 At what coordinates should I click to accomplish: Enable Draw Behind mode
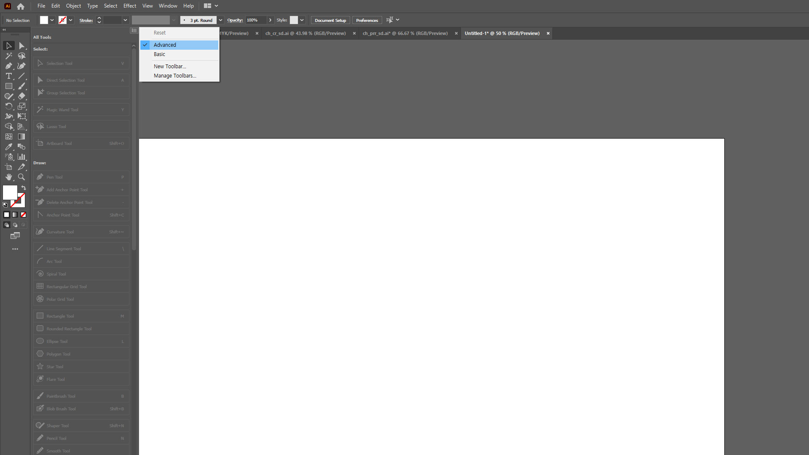[x=15, y=225]
